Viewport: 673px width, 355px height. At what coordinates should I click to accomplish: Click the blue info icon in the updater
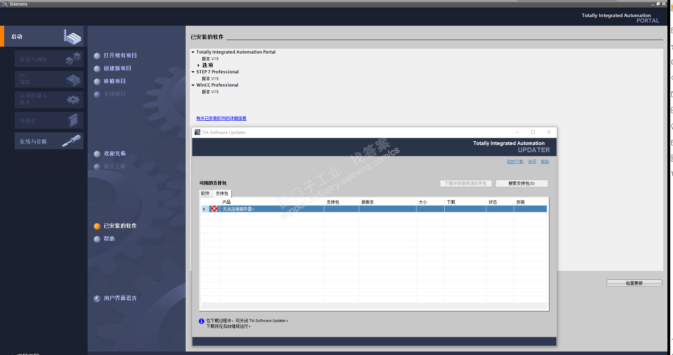(x=202, y=321)
